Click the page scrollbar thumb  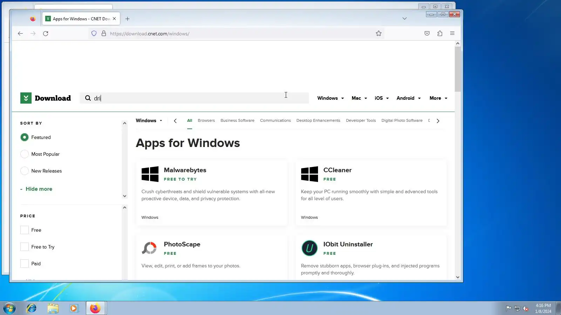[x=458, y=69]
